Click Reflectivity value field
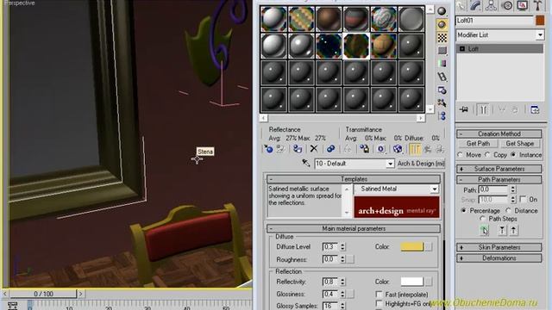Image resolution: width=552 pixels, height=310 pixels. tap(330, 282)
